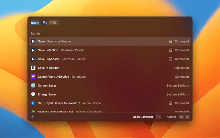Viewport: 220px width, 138px height.
Task: Click the highlighted 'save' search text
Action: click(x=35, y=23)
